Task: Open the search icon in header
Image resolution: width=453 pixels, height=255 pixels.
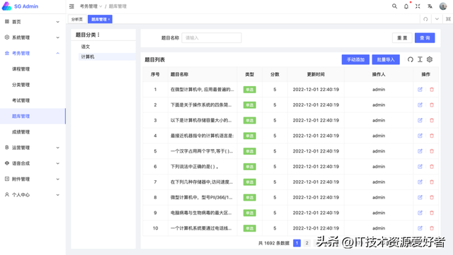Action: [394, 6]
